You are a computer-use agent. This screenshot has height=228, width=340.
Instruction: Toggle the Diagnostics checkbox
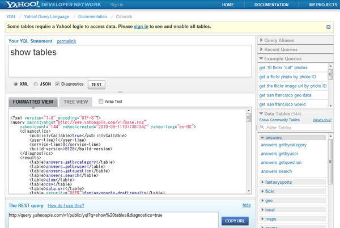click(x=57, y=84)
